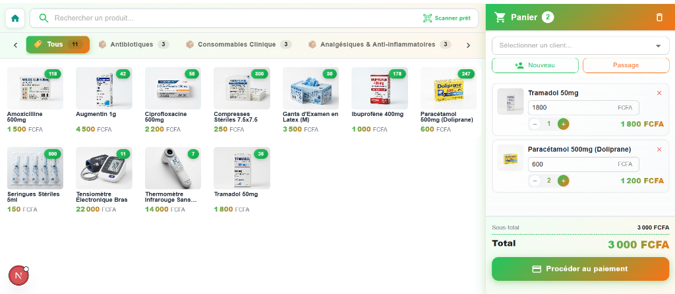The height and width of the screenshot is (294, 675).
Task: Select Compresses Stériles 7.5x7.5 product
Action: [x=242, y=100]
